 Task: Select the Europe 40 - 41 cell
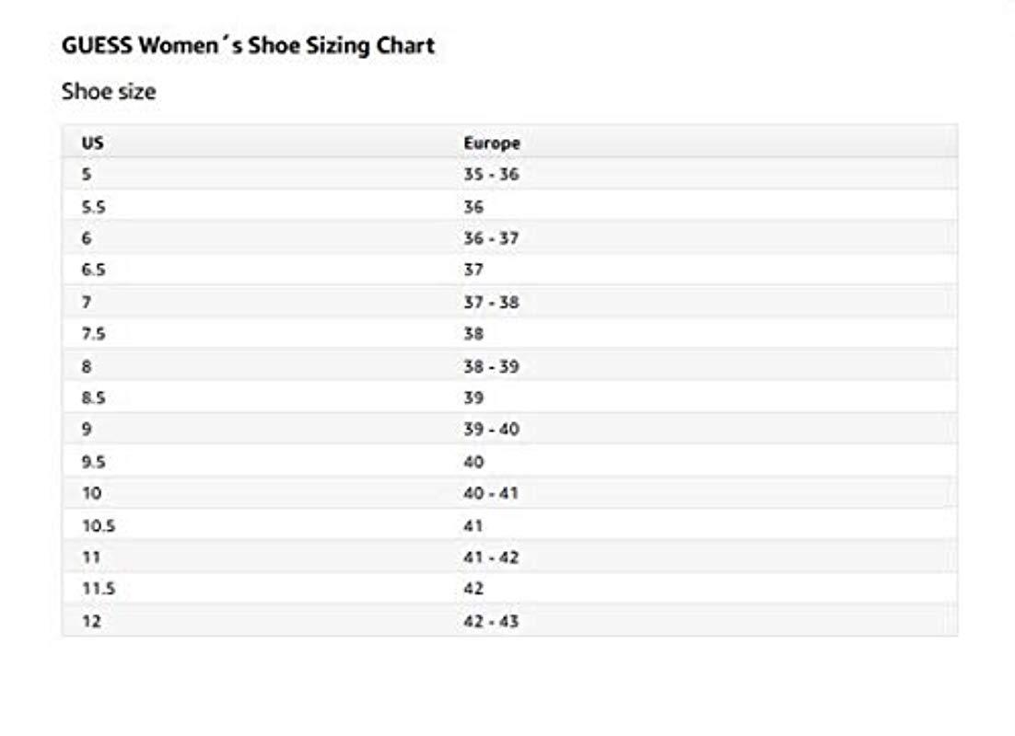pyautogui.click(x=491, y=493)
